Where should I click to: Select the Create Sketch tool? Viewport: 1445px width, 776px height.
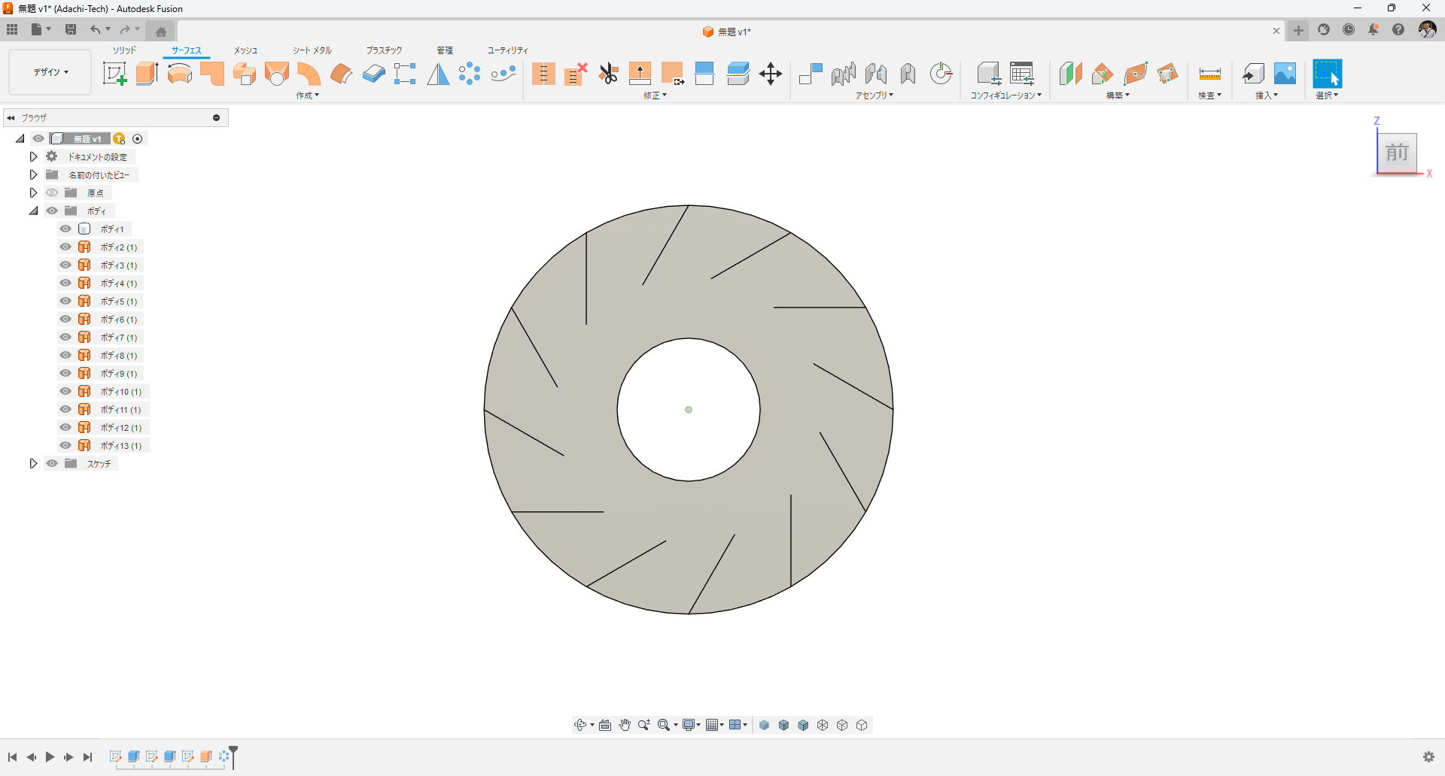click(114, 74)
